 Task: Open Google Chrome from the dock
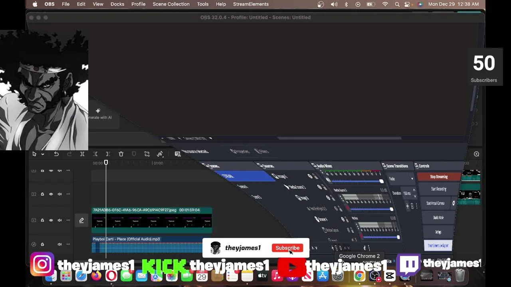359,276
